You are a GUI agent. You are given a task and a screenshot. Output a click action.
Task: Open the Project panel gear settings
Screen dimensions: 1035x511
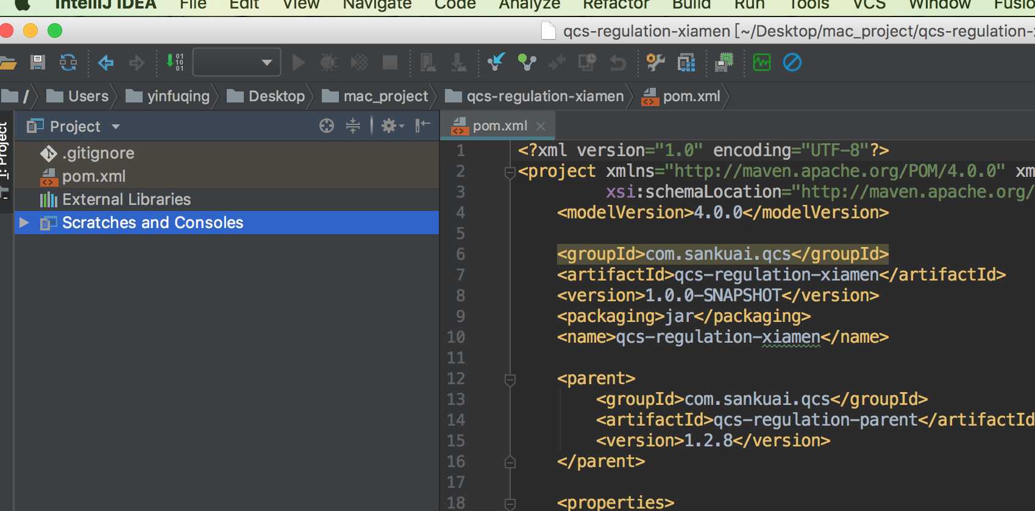tap(393, 126)
